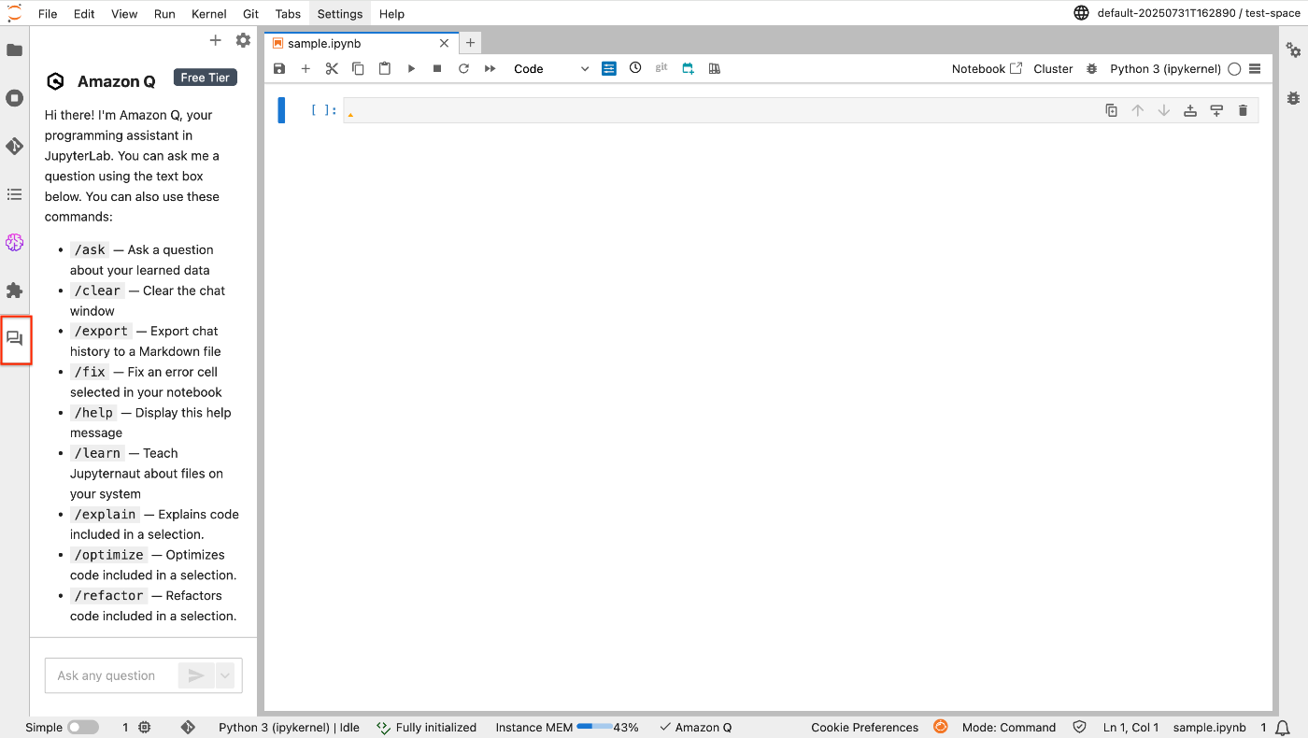The image size is (1308, 738).
Task: Interrupt the kernel with the stop button
Action: (x=437, y=68)
